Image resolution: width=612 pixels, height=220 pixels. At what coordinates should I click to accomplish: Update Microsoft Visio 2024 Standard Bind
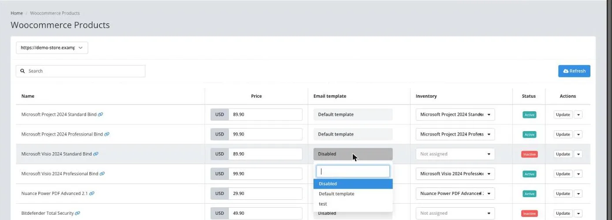click(563, 154)
